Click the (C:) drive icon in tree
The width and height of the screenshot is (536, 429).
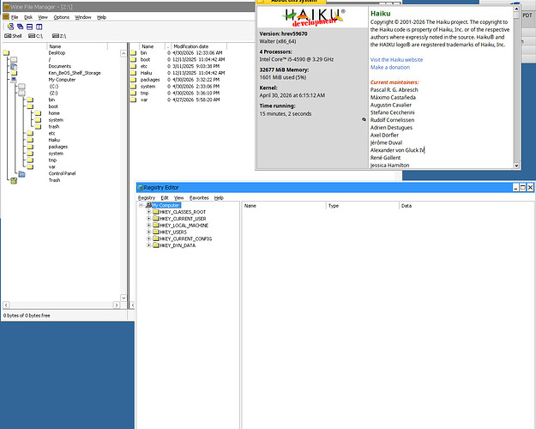[21, 87]
